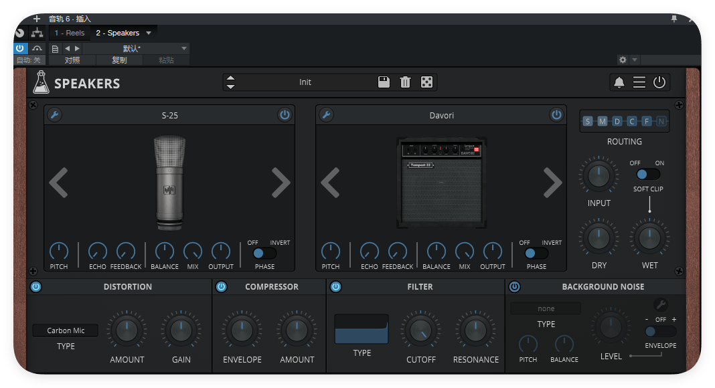The width and height of the screenshot is (715, 388).
Task: Open the Background Noise Type dropdown
Action: coord(546,308)
